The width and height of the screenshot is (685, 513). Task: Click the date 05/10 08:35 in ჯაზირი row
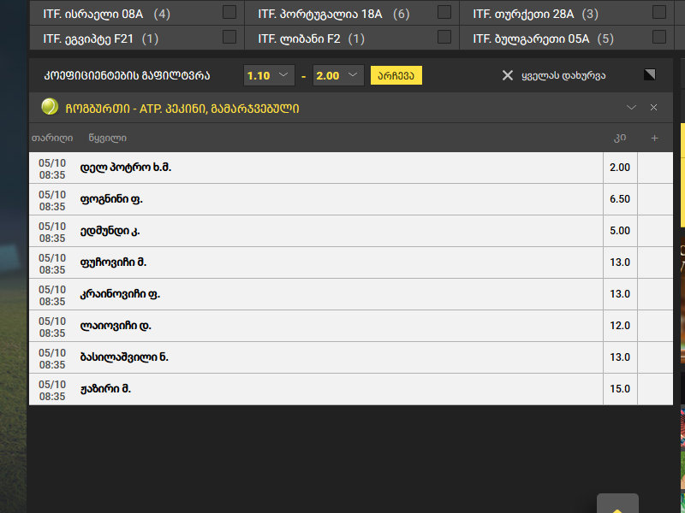(x=52, y=390)
